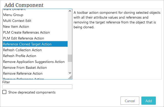Select PLM Edit Reference Action

[23, 38]
